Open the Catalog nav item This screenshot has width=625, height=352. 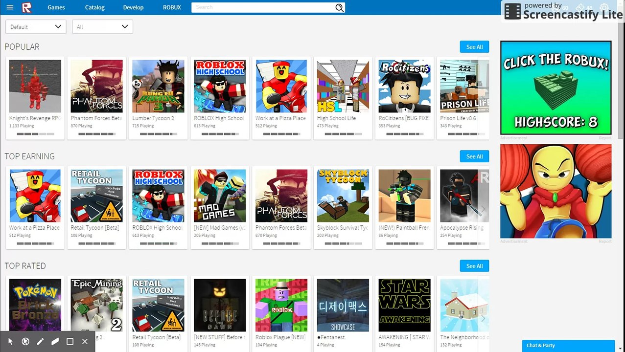(94, 7)
